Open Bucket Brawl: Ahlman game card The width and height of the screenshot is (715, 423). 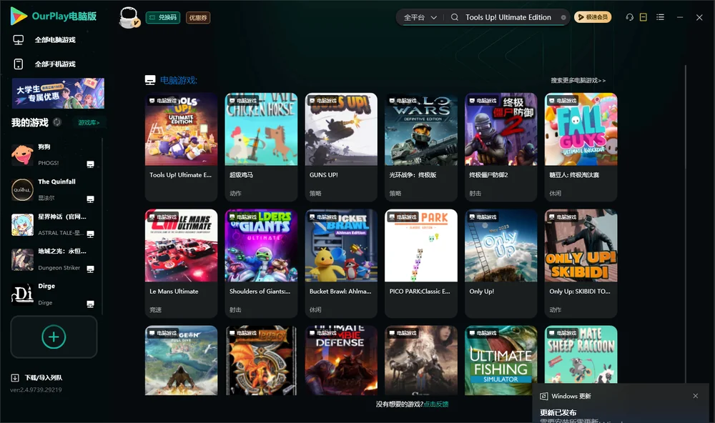pyautogui.click(x=341, y=263)
